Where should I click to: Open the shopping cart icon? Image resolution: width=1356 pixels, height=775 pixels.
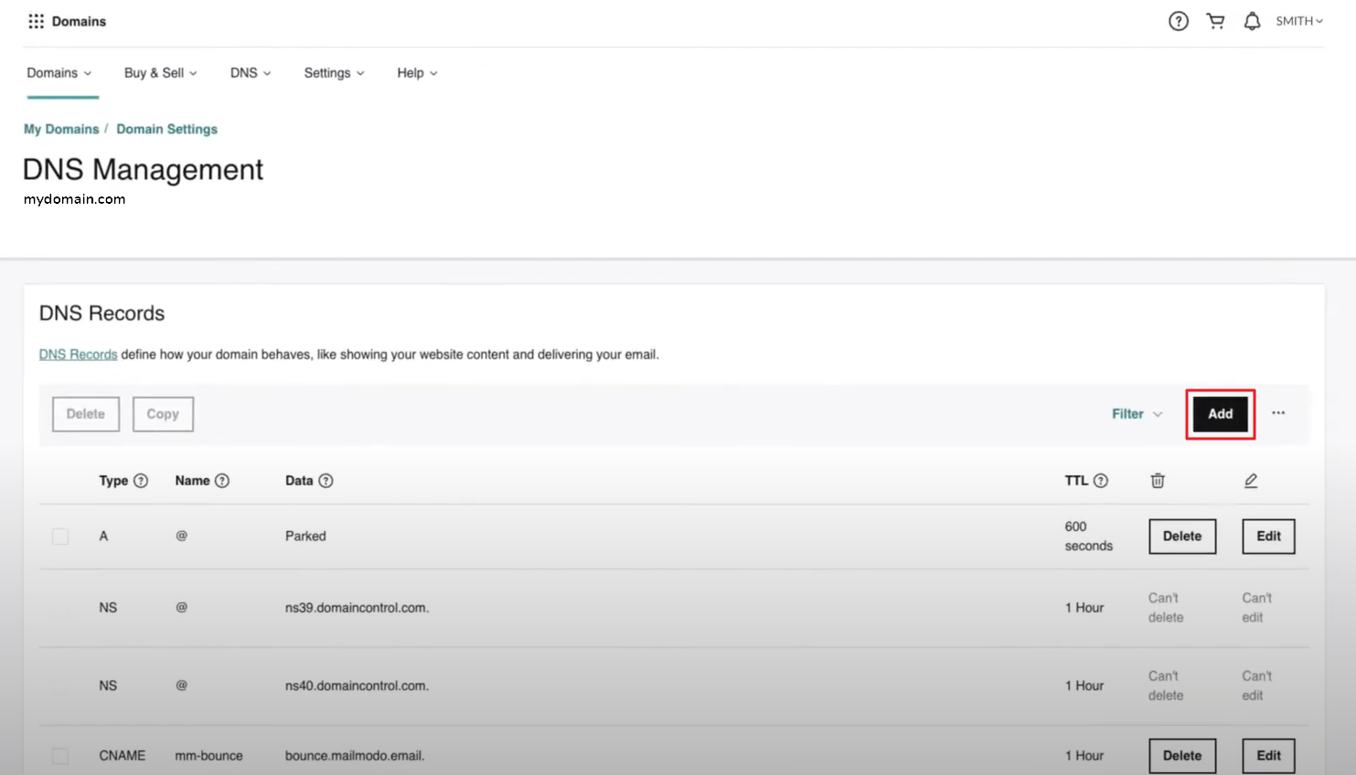1215,21
